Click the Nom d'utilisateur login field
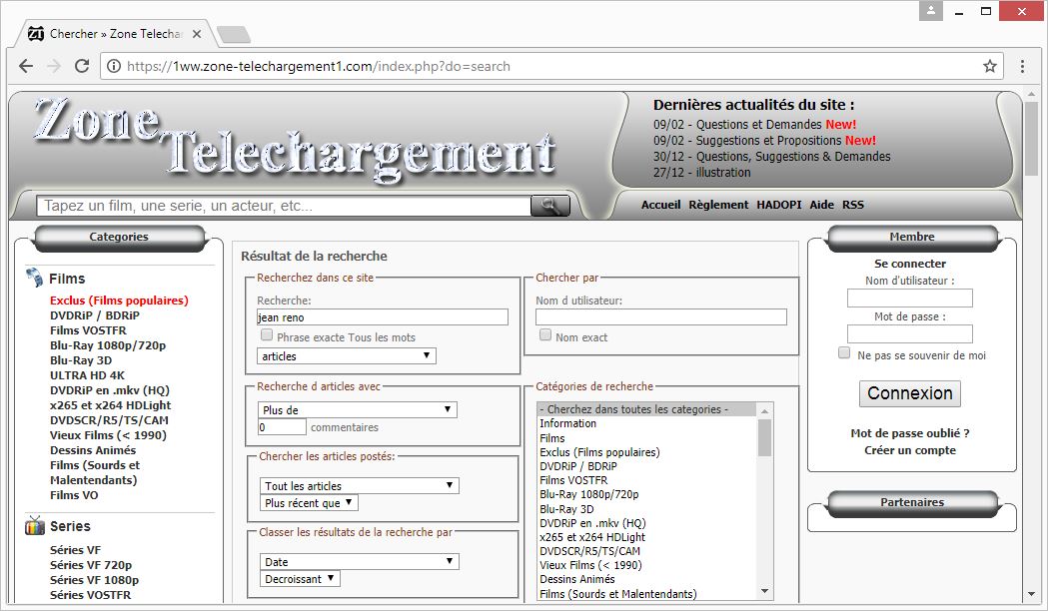This screenshot has width=1048, height=611. (910, 298)
